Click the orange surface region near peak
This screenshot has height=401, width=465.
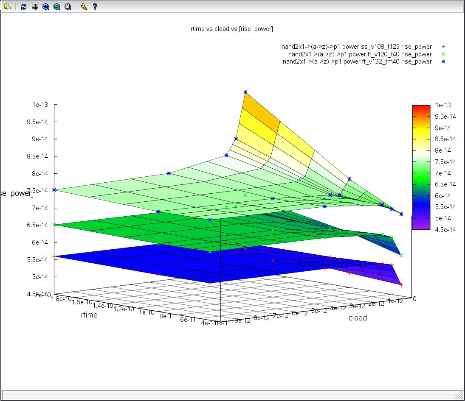tap(261, 112)
